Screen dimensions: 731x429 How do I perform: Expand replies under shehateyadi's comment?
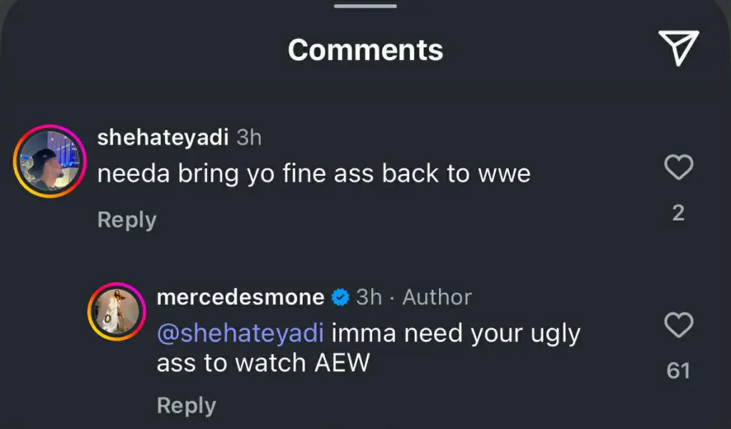126,219
